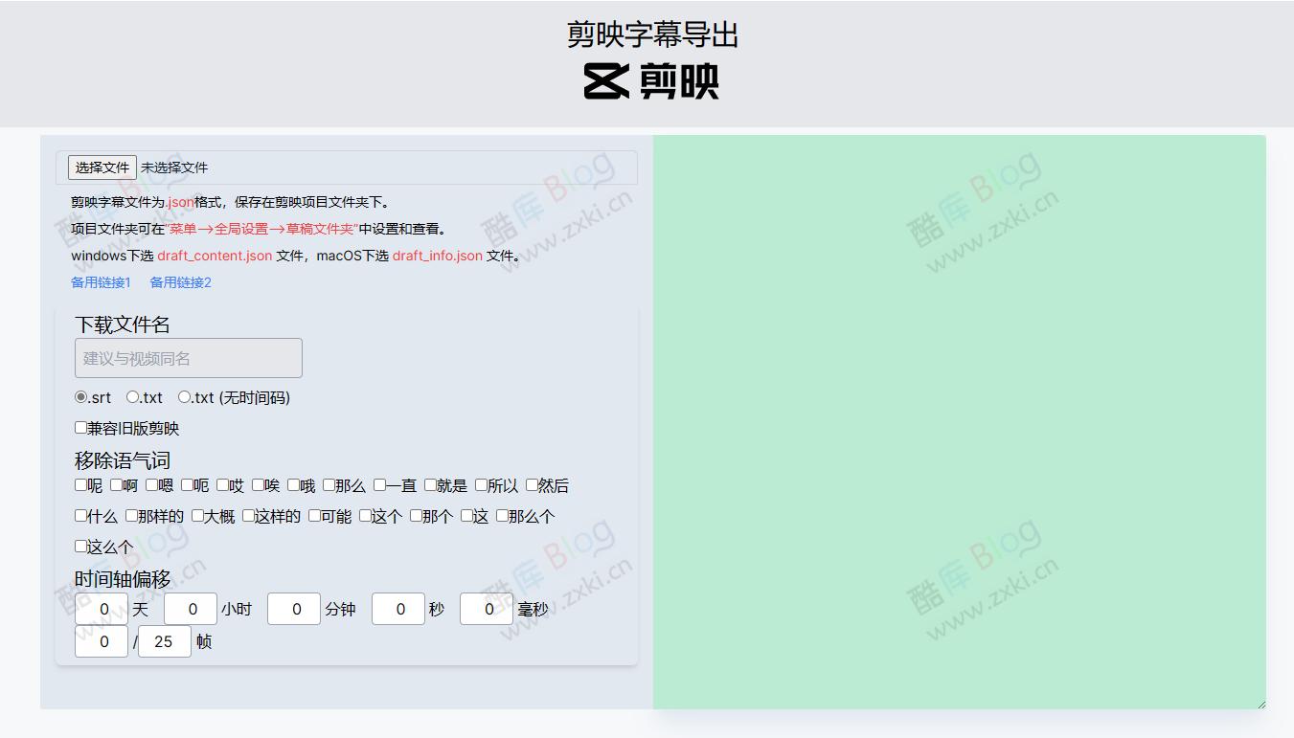This screenshot has width=1294, height=738.
Task: Check the 可能 filler word checkbox
Action: pyautogui.click(x=313, y=516)
